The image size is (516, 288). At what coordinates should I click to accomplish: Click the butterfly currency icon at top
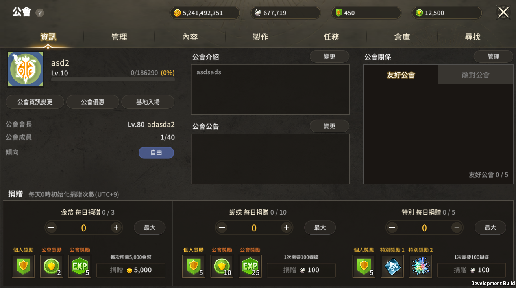(x=258, y=13)
